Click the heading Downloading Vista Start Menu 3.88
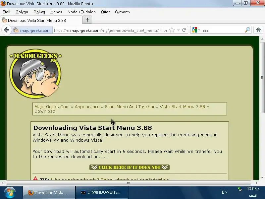Screen dimensions: 265x199 click(x=92, y=128)
